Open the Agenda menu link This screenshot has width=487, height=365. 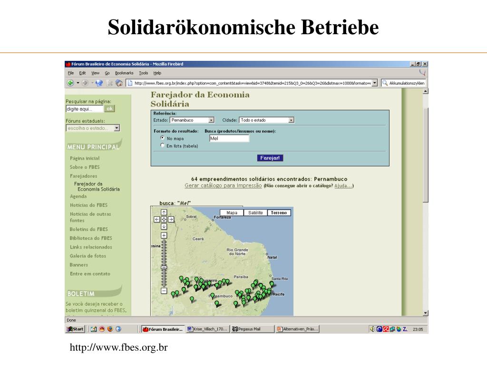click(x=78, y=196)
